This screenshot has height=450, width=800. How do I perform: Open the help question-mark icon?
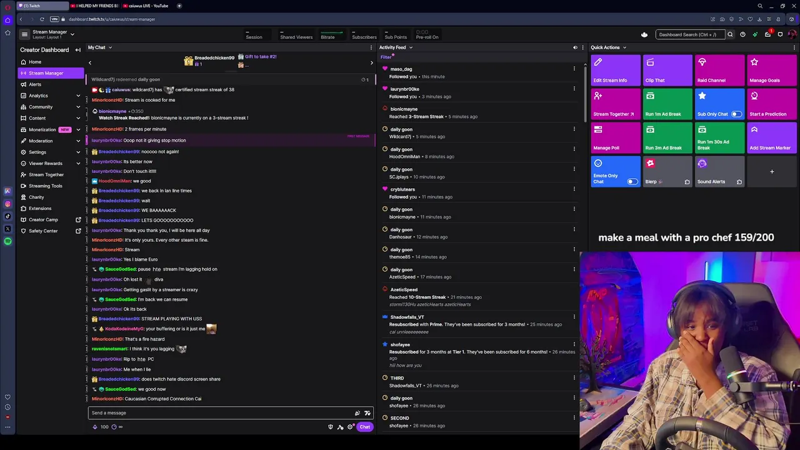[742, 34]
